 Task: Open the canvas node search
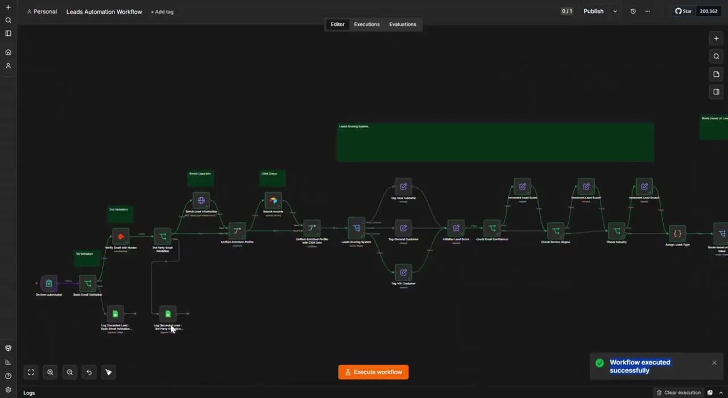click(716, 56)
